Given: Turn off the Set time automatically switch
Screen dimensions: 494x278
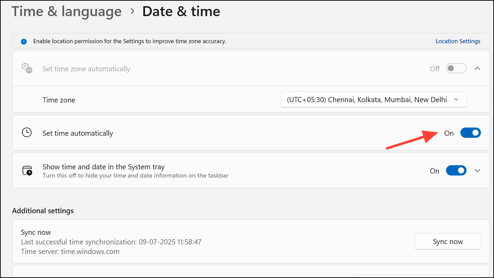Looking at the screenshot, I should point(470,133).
